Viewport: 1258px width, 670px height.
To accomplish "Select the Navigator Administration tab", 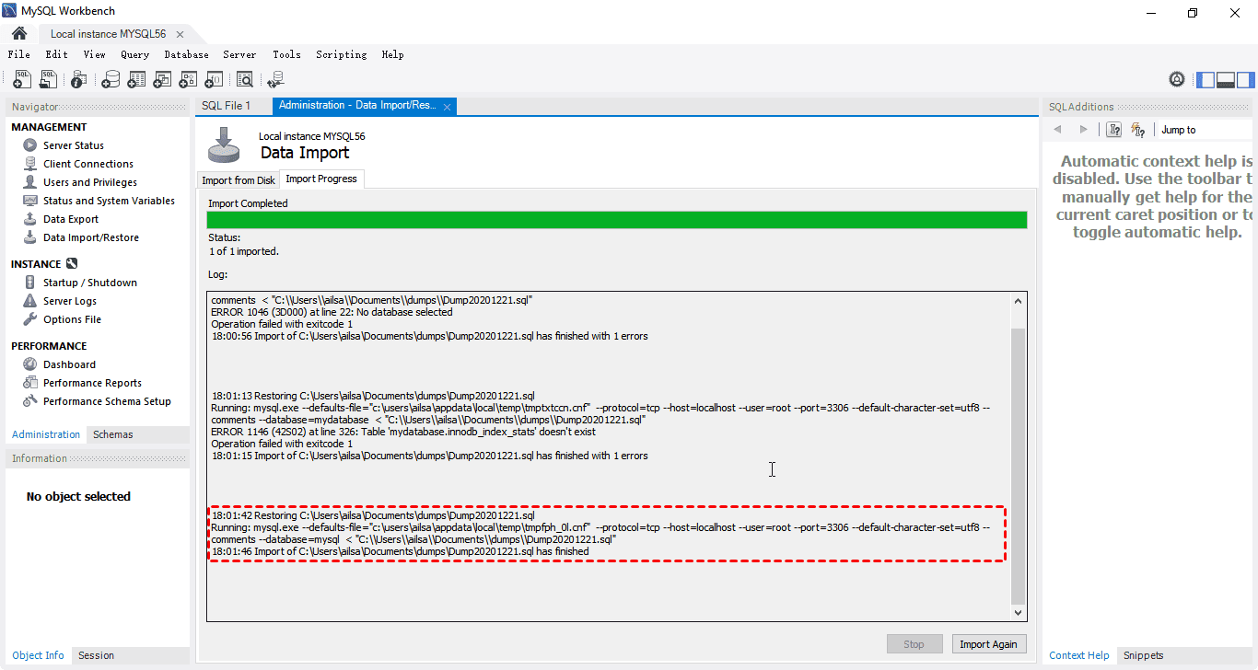I will click(x=46, y=434).
